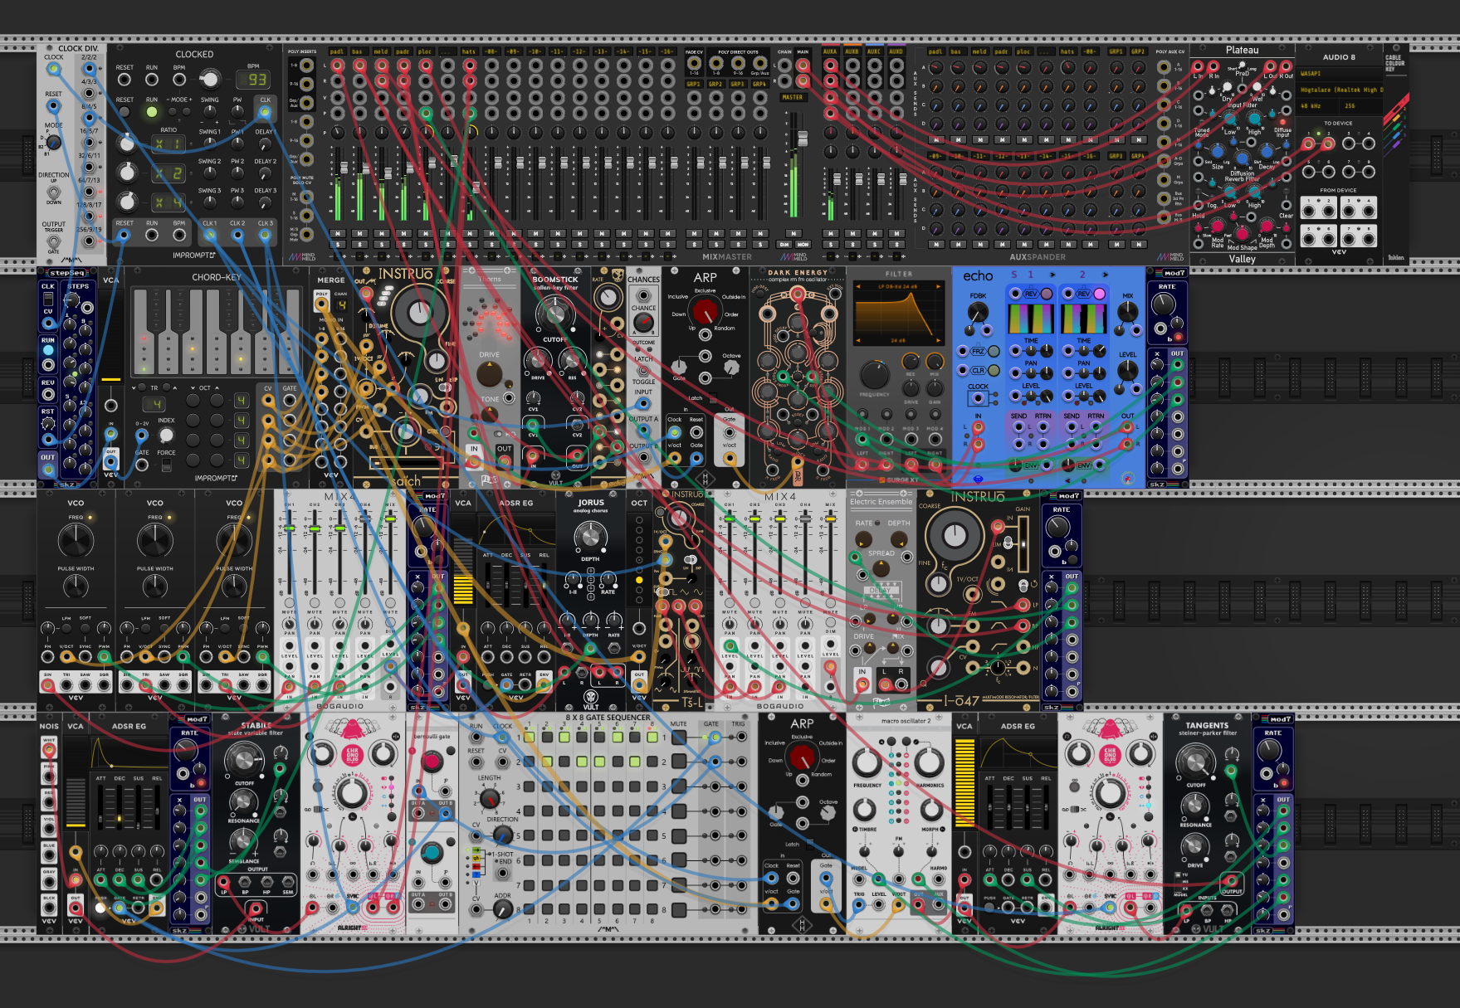Toggle row 2 step 2 in 8x8 Gate Sequencer
Screen dimensions: 1460x1008
[546, 762]
